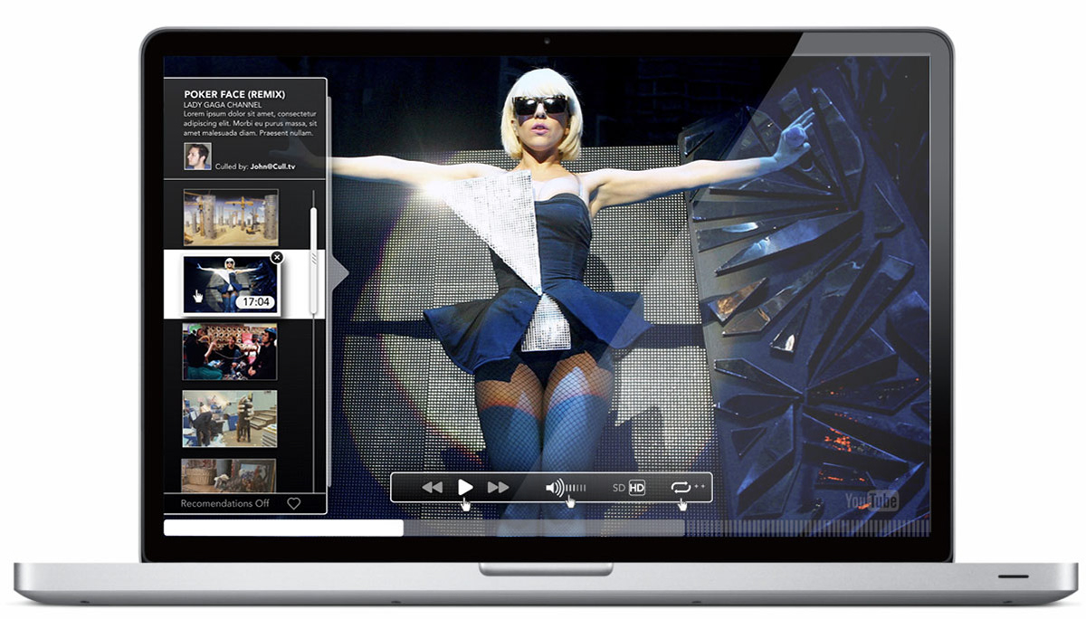Viewport: 1086px width, 619px height.
Task: Toggle the loop repeat icon
Action: pos(681,487)
